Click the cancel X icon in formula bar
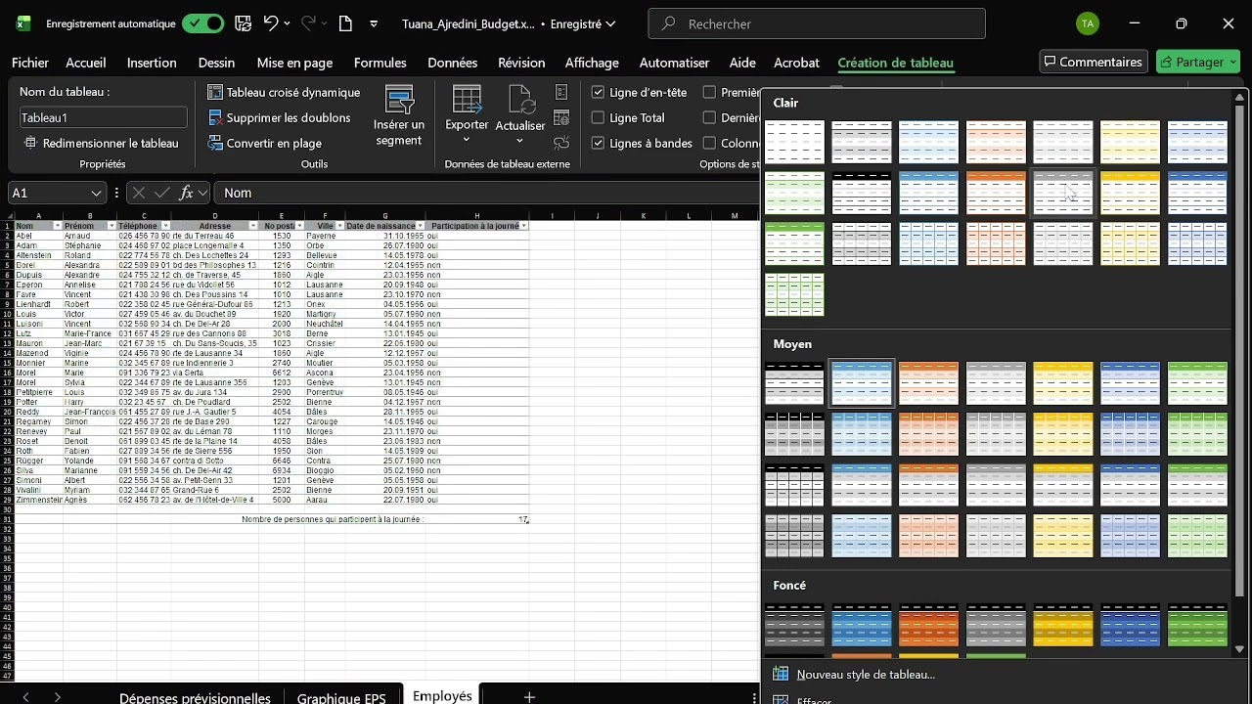The image size is (1252, 704). click(x=139, y=193)
